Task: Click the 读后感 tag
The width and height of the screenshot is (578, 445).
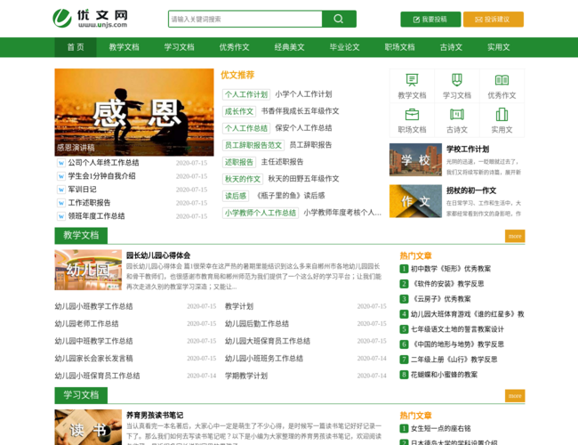Action: [236, 196]
